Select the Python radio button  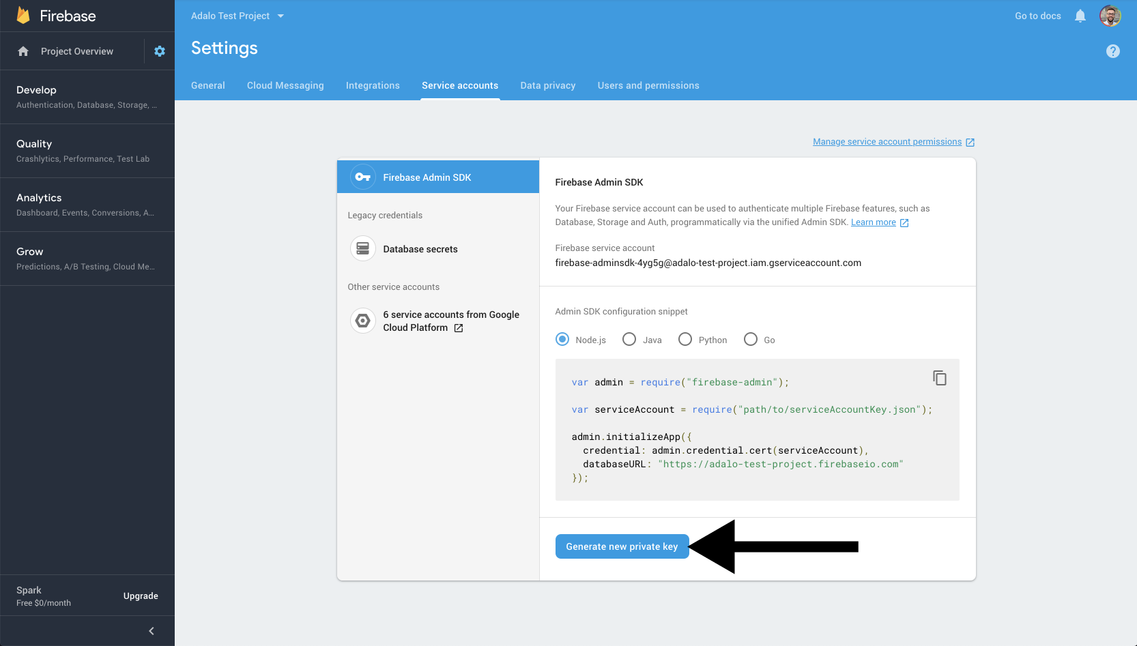tap(685, 339)
